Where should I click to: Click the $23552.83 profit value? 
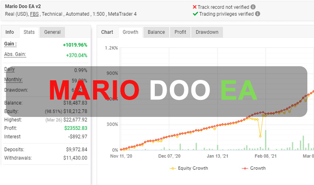(76, 128)
